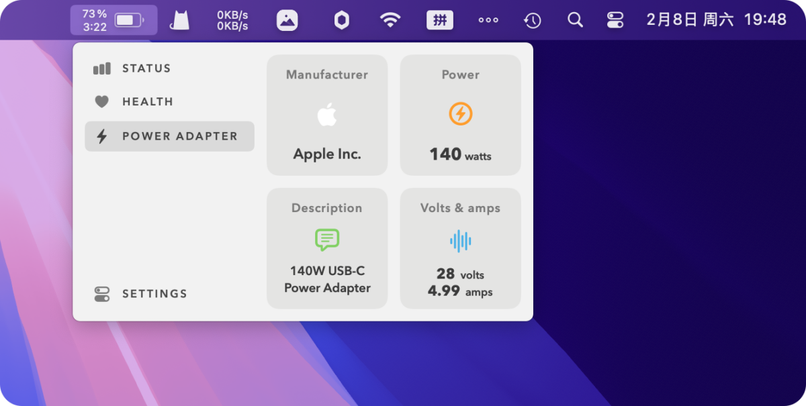Viewport: 806px width, 406px height.
Task: Click the bar chart icon beside STATUS
Action: (x=101, y=68)
